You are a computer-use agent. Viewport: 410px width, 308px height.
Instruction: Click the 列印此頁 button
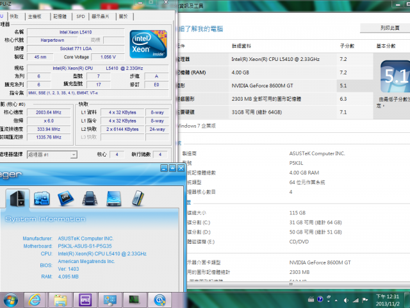[x=385, y=28]
